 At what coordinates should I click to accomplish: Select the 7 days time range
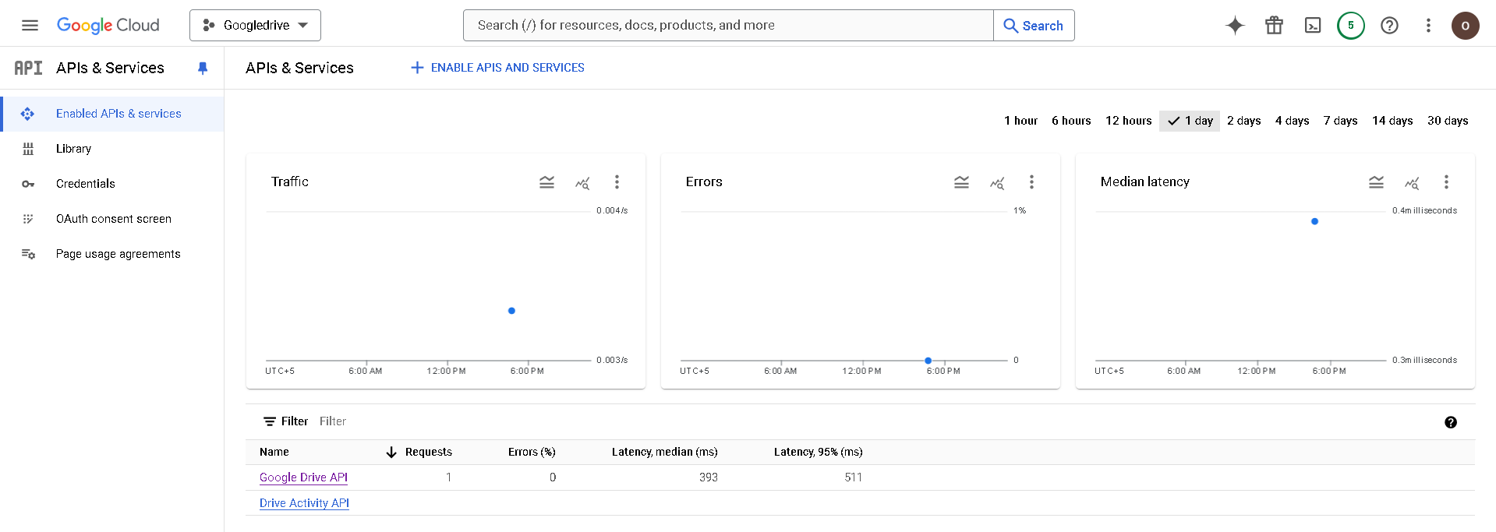pyautogui.click(x=1340, y=121)
